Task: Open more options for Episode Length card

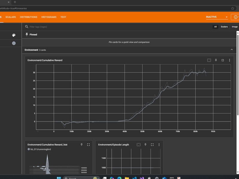Action: [159, 145]
